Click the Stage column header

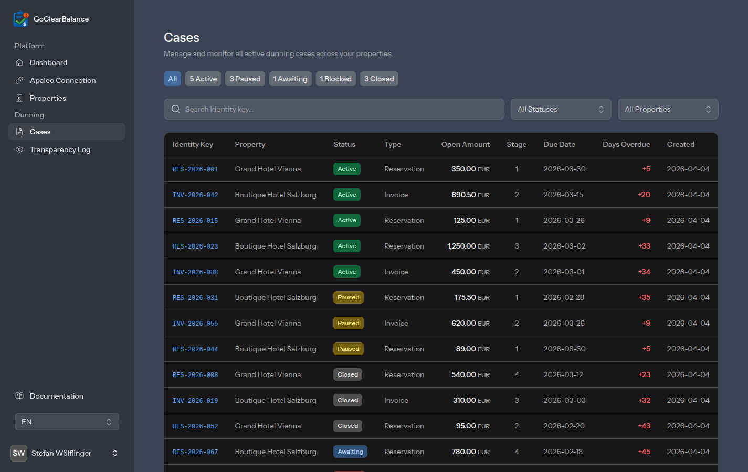tap(517, 144)
